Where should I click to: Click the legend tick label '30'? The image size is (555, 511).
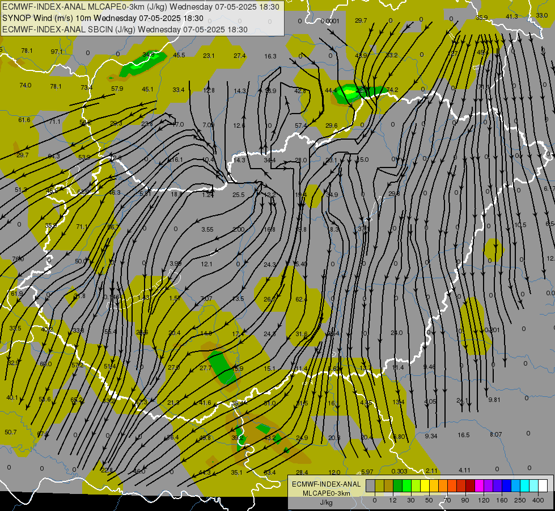point(411,500)
